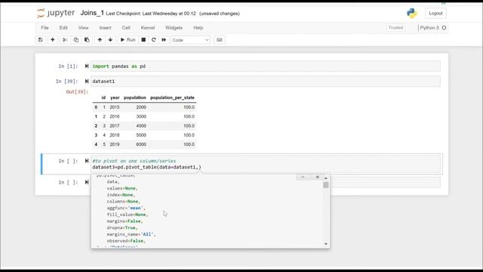Click the In [39] prompt
The width and height of the screenshot is (483, 272).
point(66,81)
